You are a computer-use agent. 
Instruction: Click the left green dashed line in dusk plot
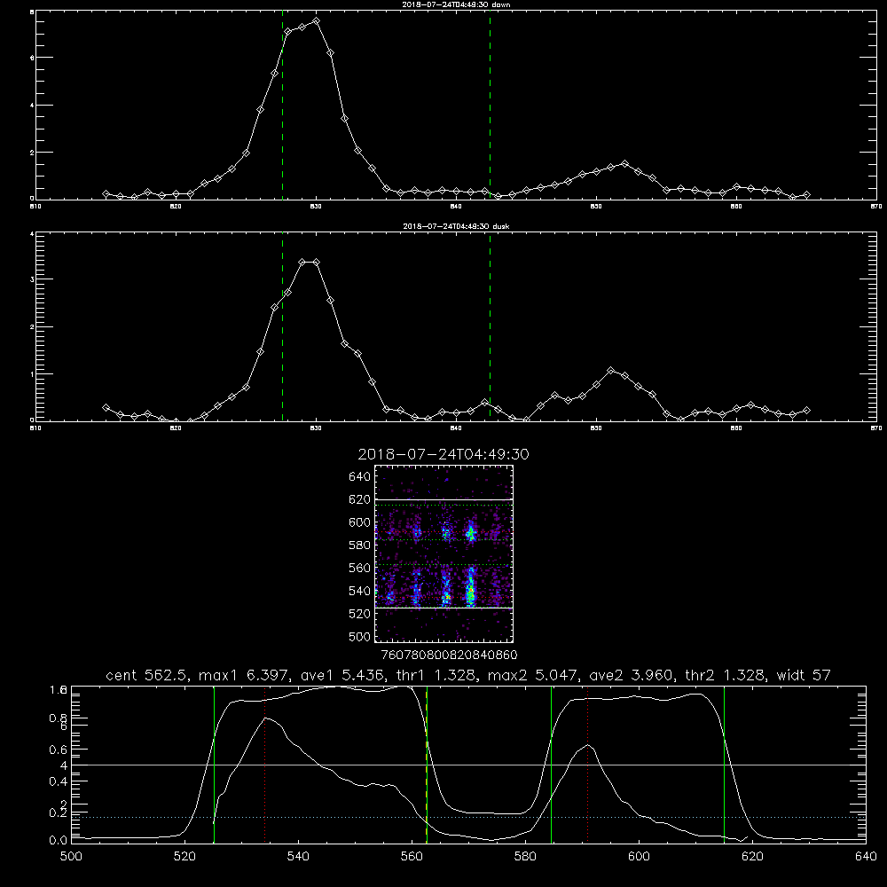(x=282, y=326)
